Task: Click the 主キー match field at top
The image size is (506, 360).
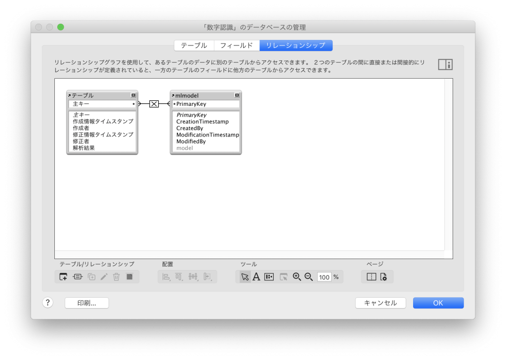Action: point(102,104)
